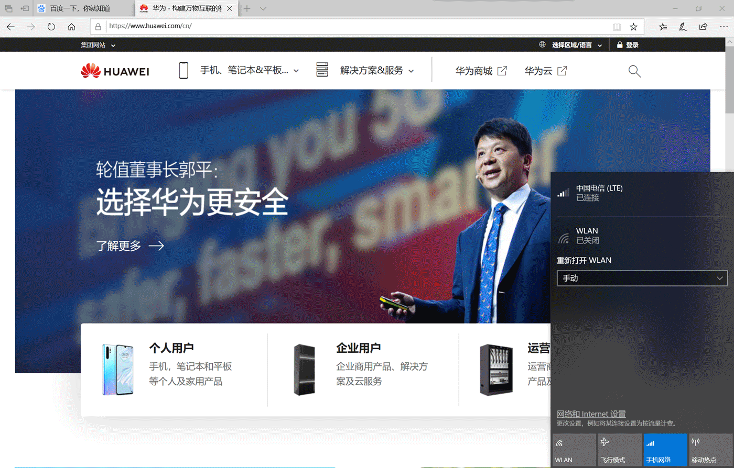The image size is (734, 468).
Task: Expand the 集团网站 dropdown
Action: click(x=98, y=45)
